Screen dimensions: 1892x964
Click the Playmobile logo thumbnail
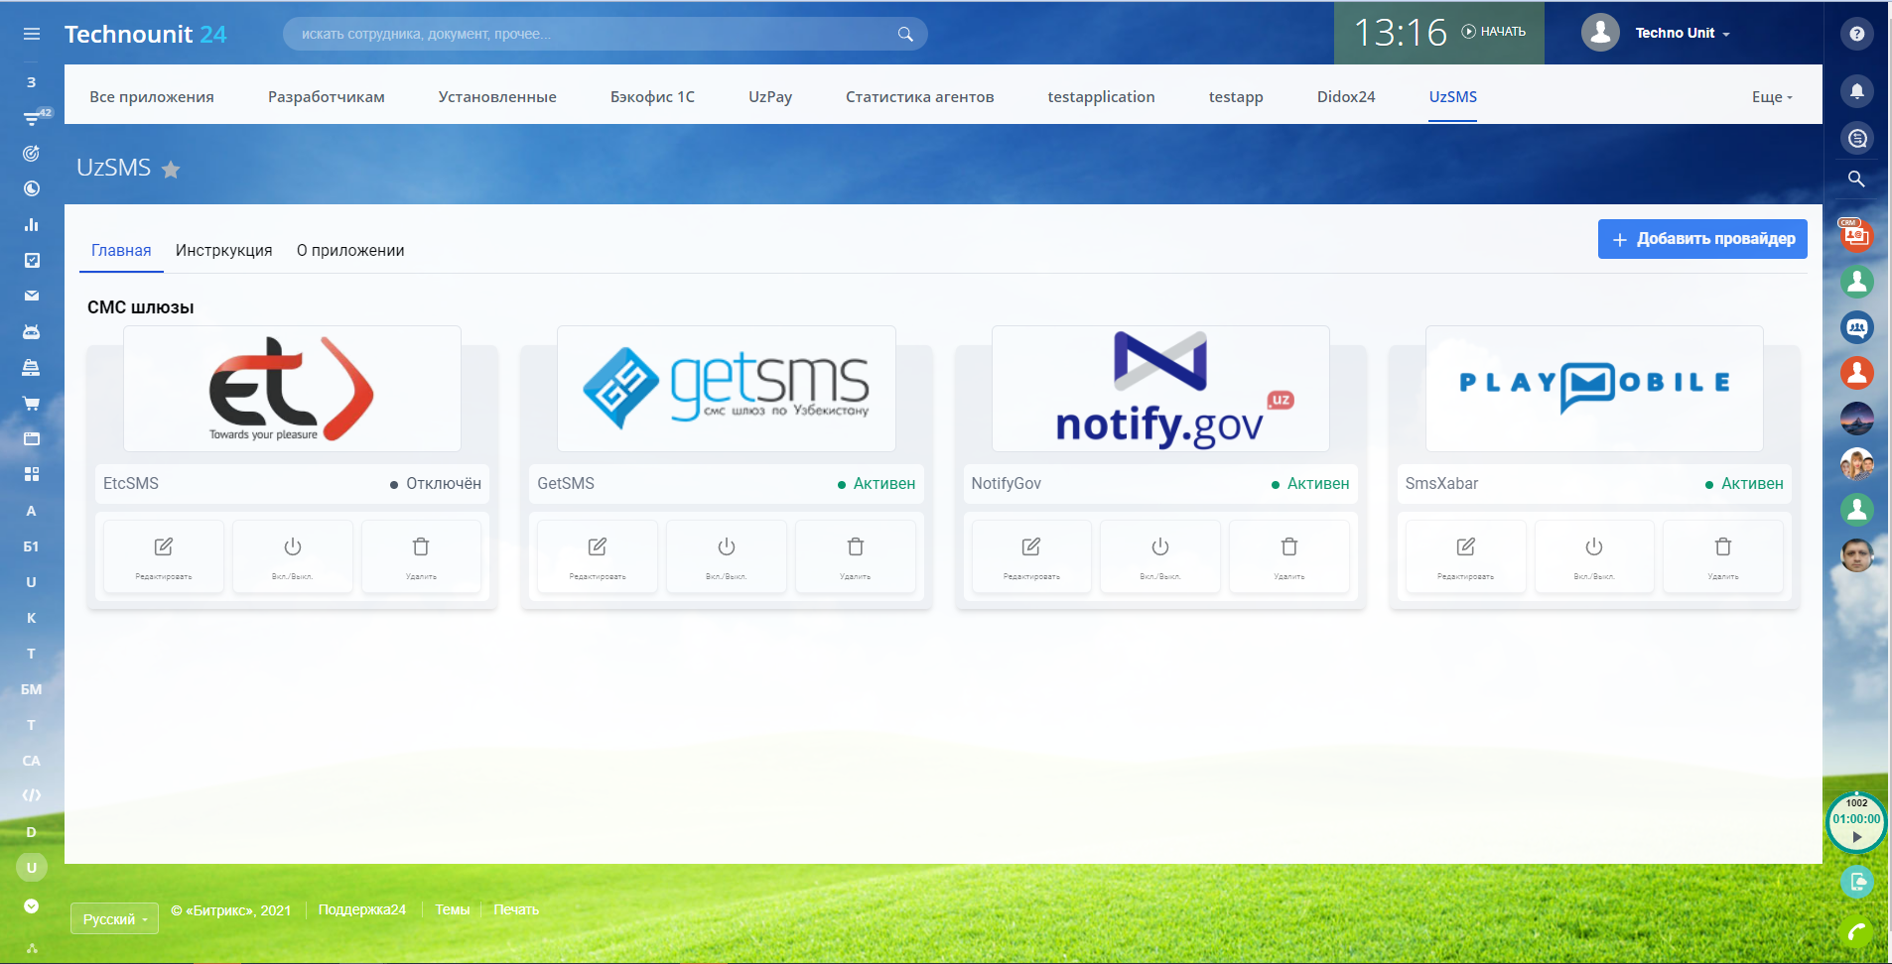(x=1594, y=389)
